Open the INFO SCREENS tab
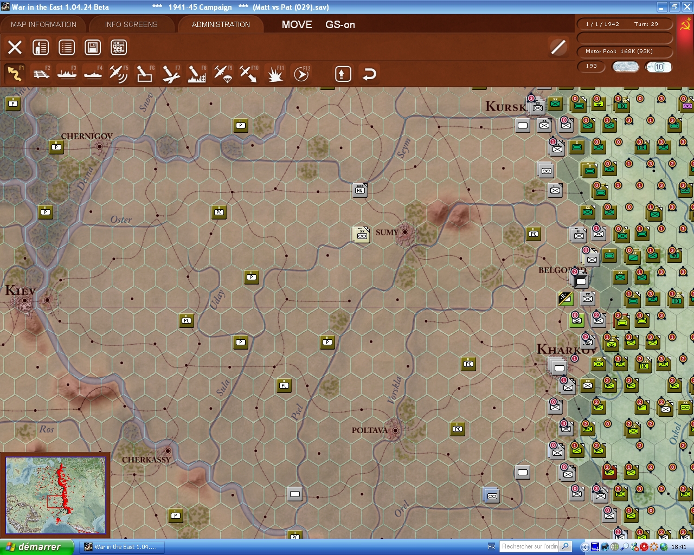Image resolution: width=694 pixels, height=555 pixels. coord(131,24)
